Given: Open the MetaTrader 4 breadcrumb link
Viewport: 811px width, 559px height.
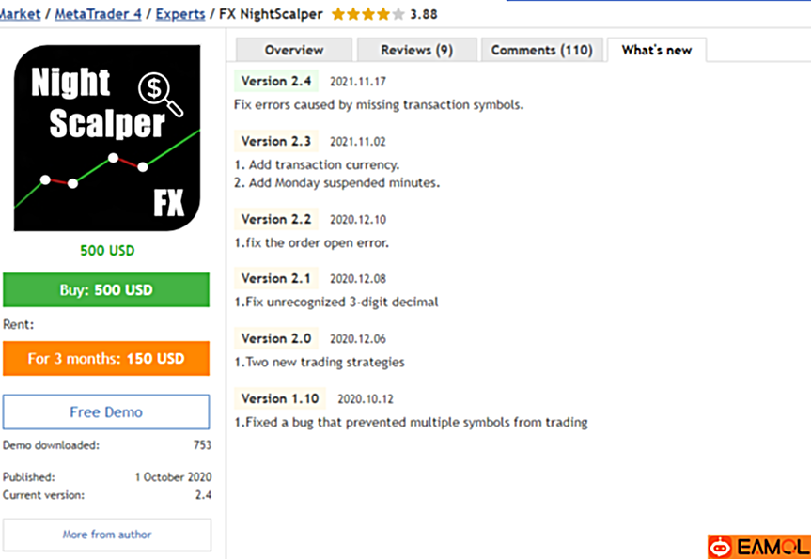Looking at the screenshot, I should pos(99,14).
